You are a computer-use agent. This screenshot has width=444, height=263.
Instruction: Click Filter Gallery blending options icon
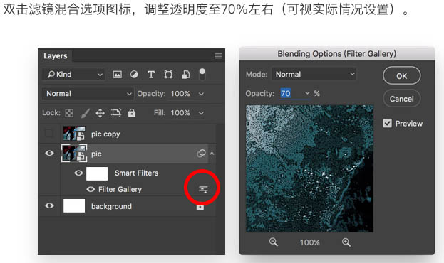pyautogui.click(x=203, y=189)
